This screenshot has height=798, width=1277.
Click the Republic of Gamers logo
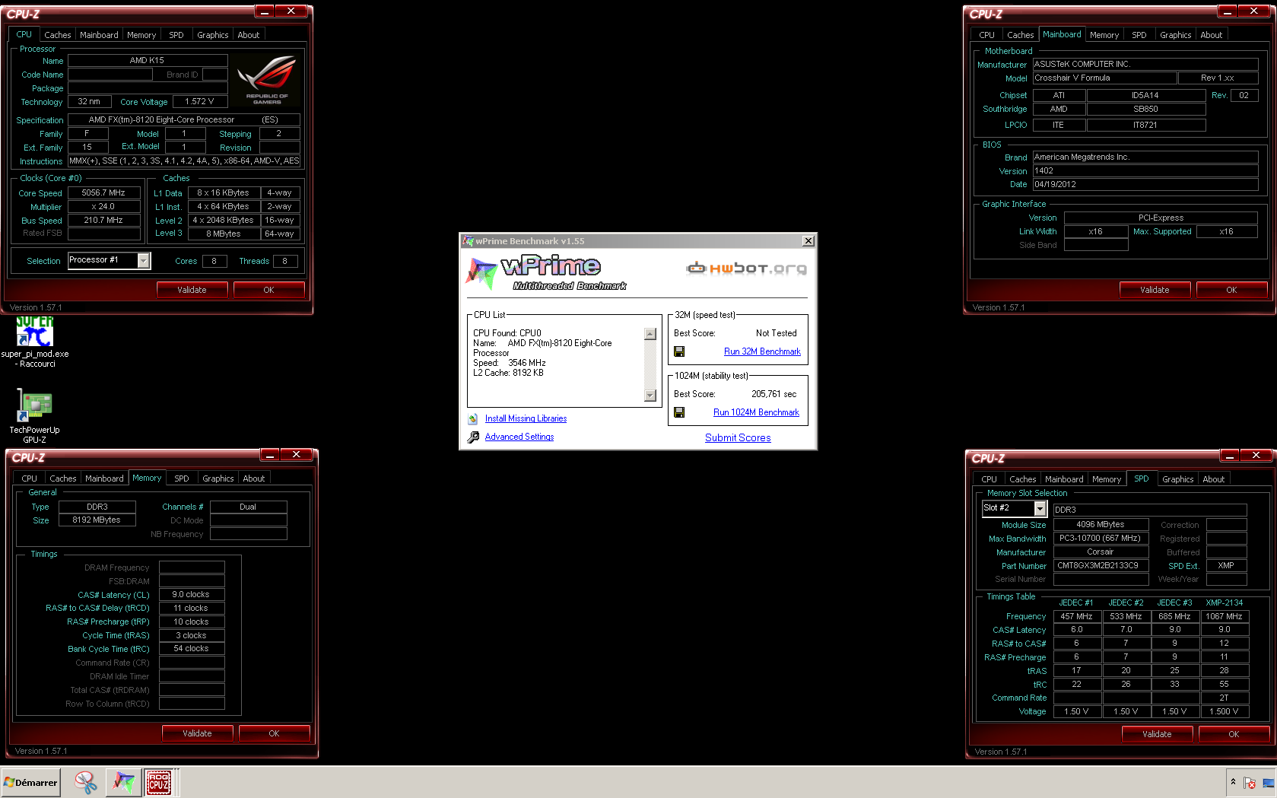(x=267, y=79)
